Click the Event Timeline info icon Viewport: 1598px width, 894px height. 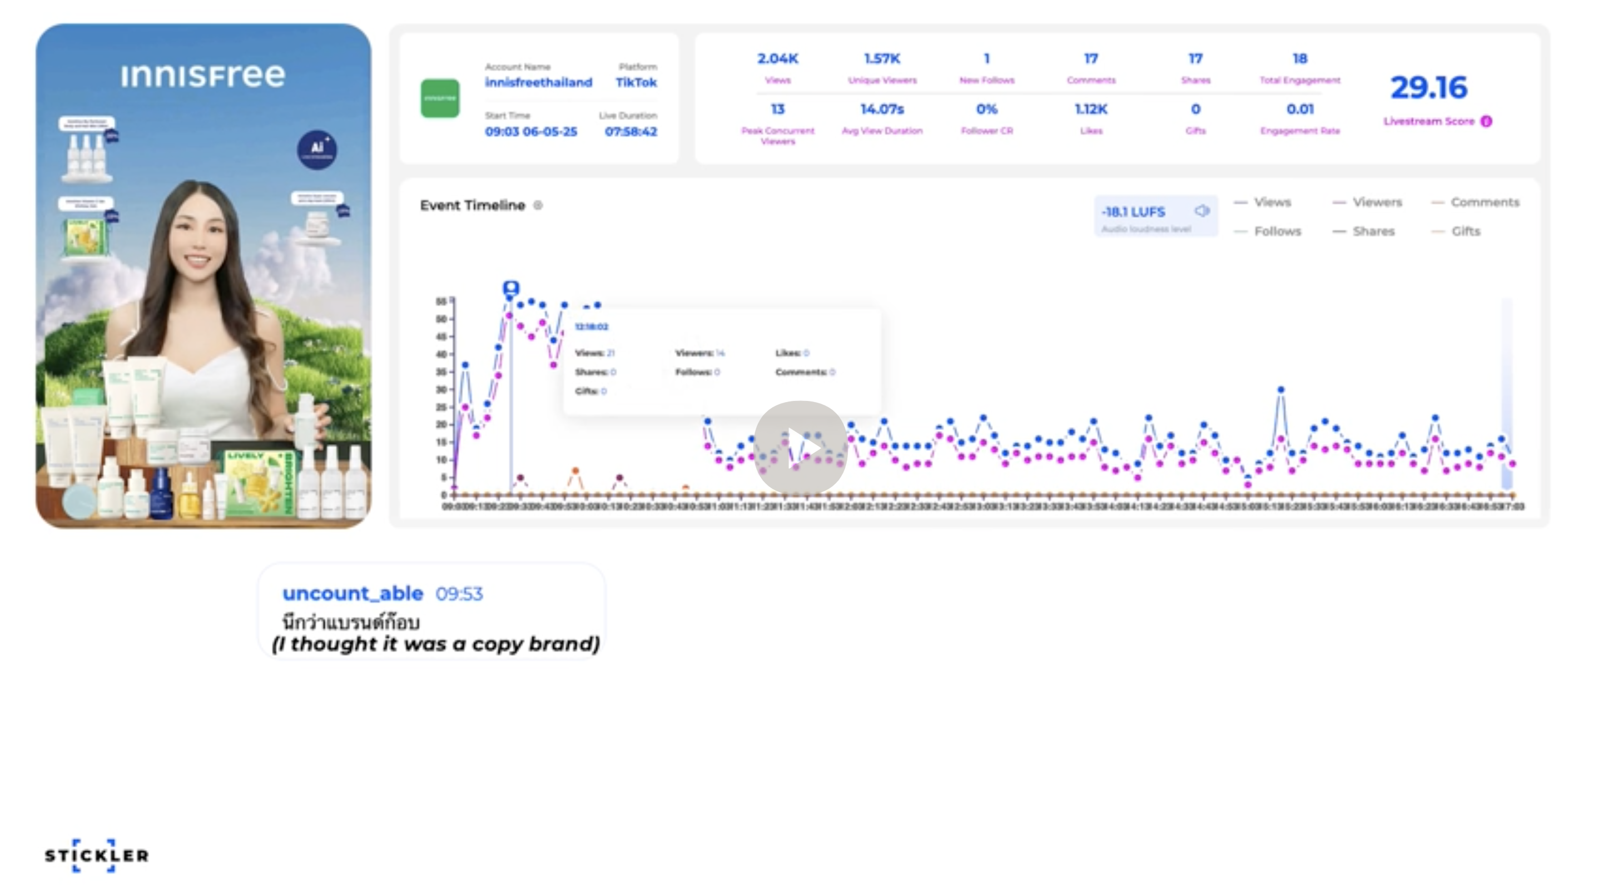538,205
